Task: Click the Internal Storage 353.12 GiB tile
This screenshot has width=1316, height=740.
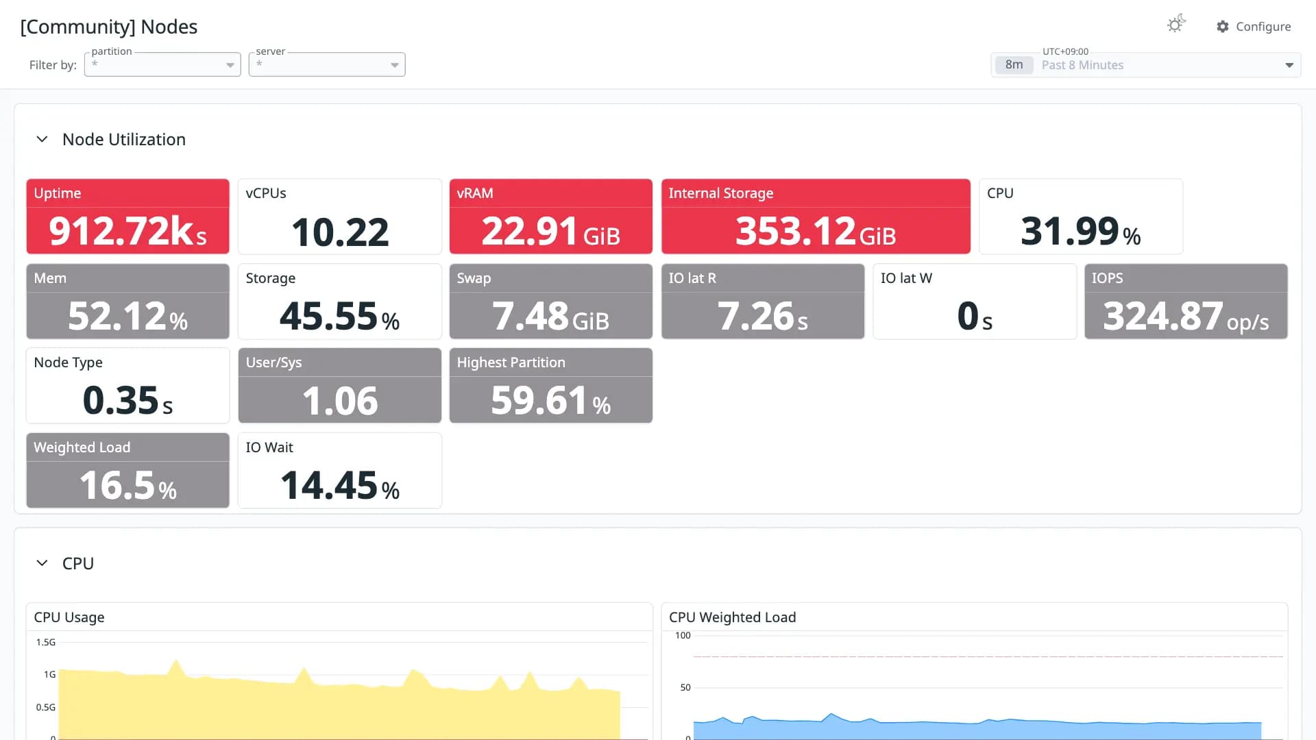Action: pos(816,217)
